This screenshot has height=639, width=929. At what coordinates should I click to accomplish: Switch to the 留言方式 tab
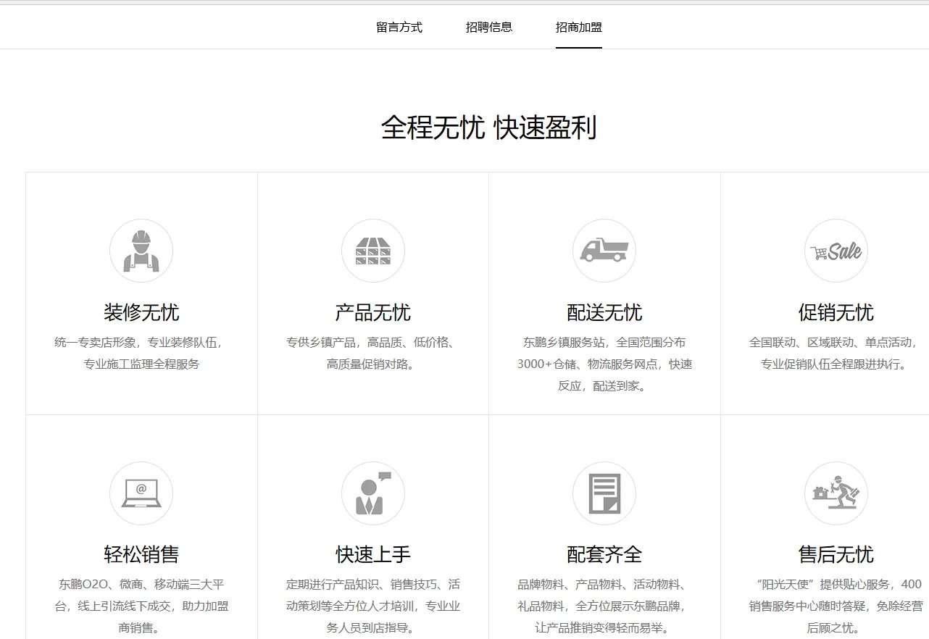coord(399,26)
